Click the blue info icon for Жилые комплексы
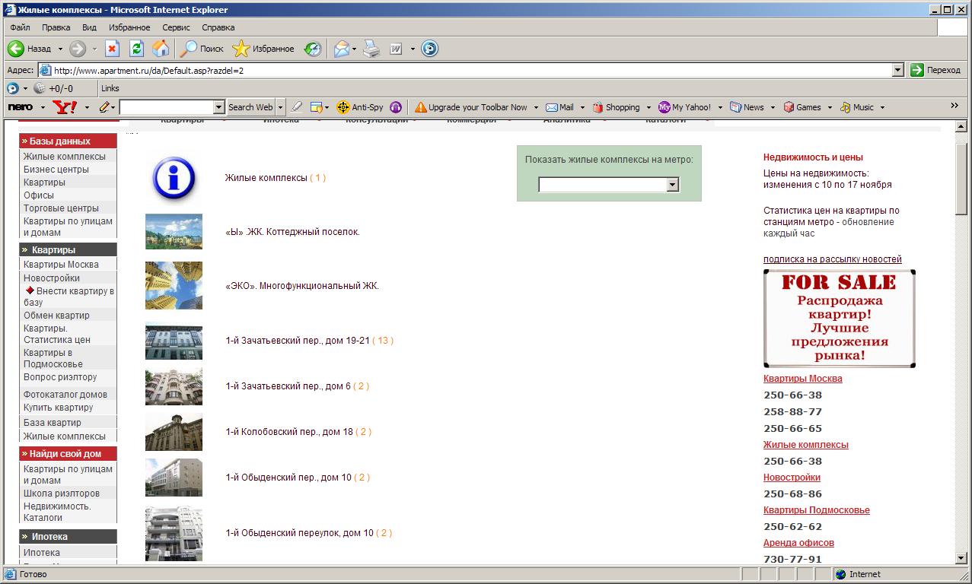972x584 pixels. [174, 178]
